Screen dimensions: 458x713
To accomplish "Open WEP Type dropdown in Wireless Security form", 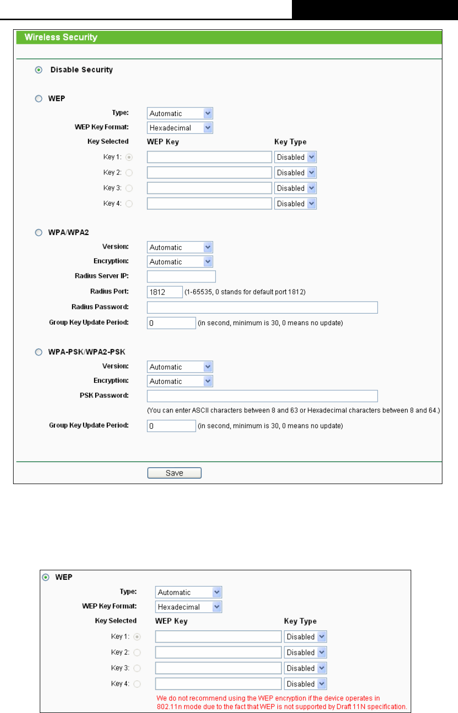I will pyautogui.click(x=180, y=113).
